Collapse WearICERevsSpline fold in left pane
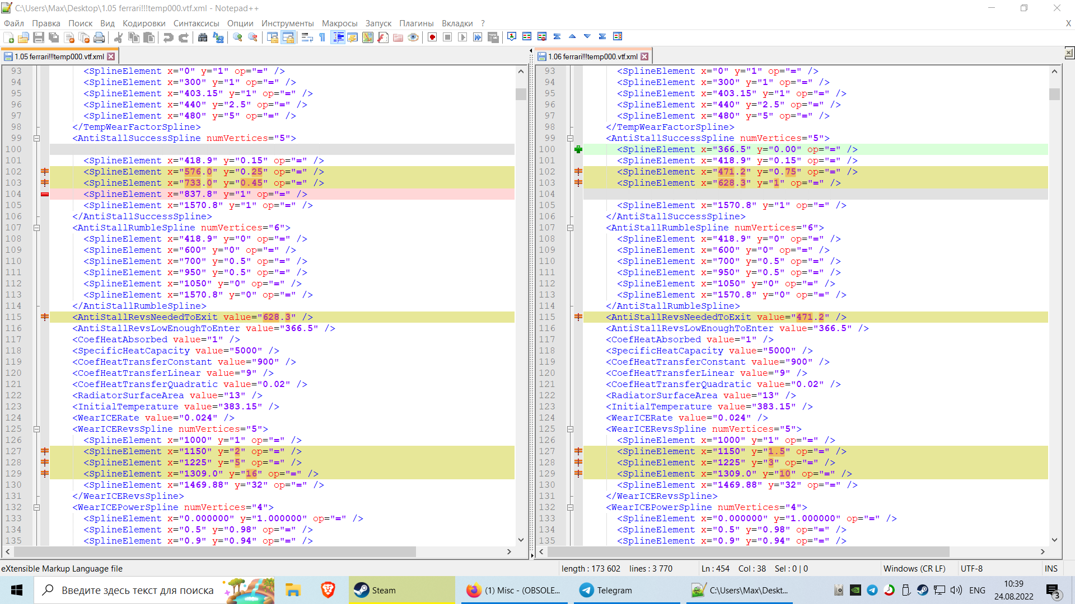 (36, 429)
